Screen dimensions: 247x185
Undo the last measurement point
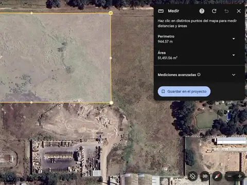click(x=226, y=11)
